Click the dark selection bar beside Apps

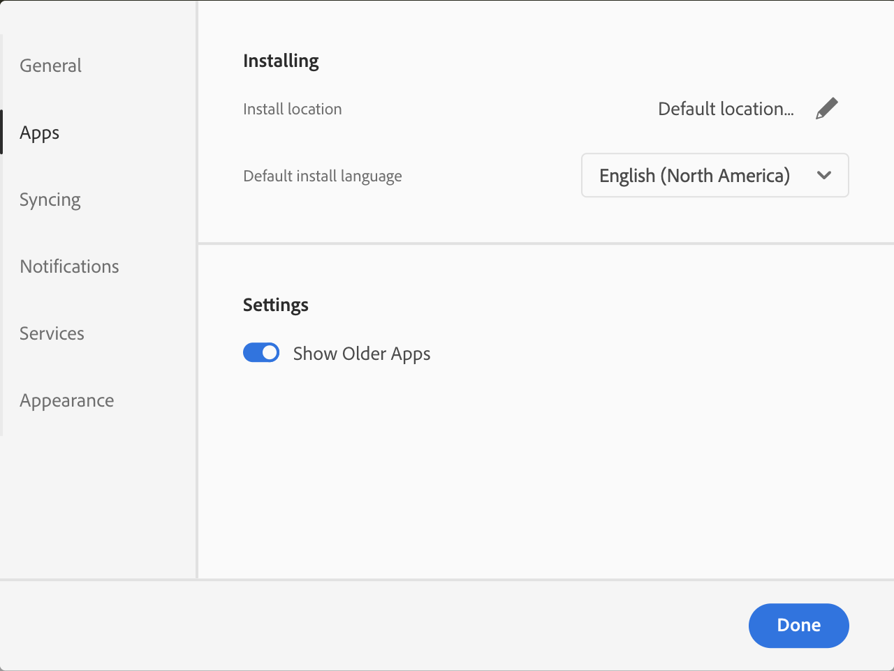1,132
